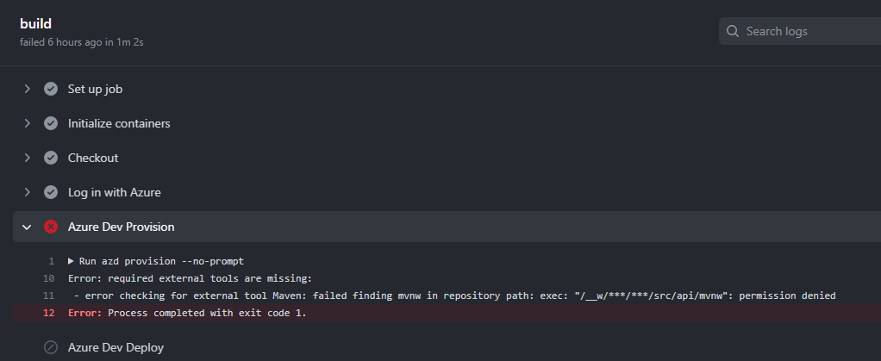Expand the Set up job step chevron
The image size is (881, 361).
click(x=28, y=89)
